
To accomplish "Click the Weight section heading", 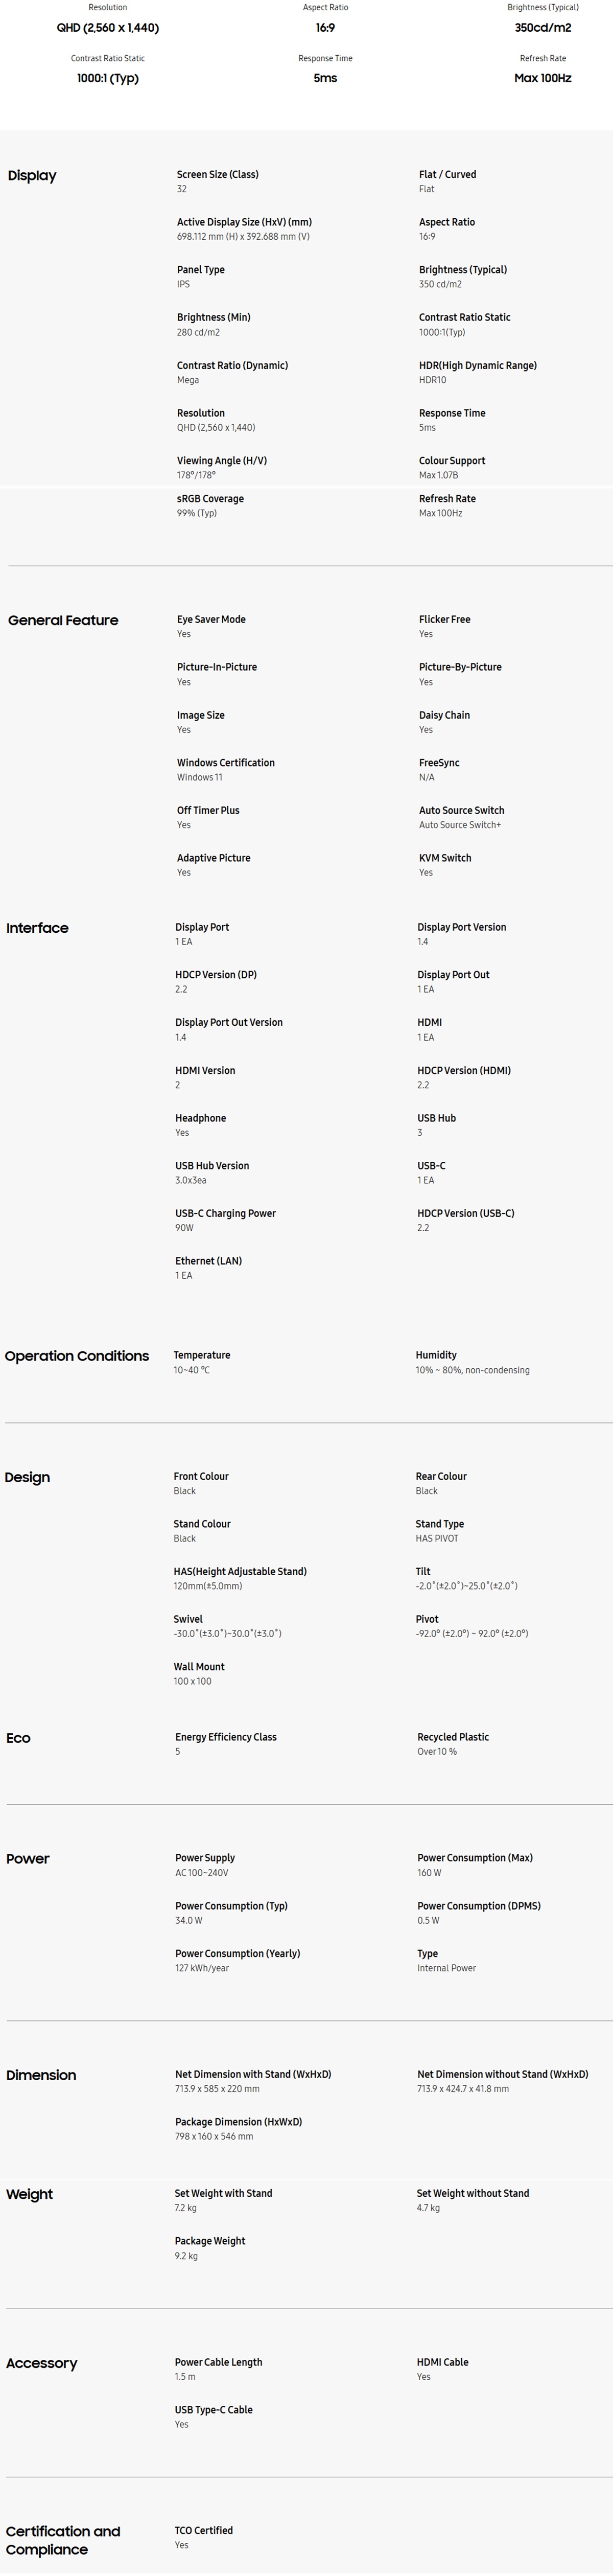I will click(29, 2195).
